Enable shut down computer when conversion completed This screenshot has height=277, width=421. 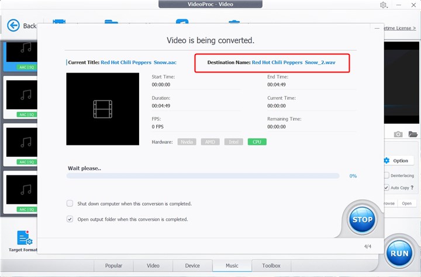[x=70, y=203]
